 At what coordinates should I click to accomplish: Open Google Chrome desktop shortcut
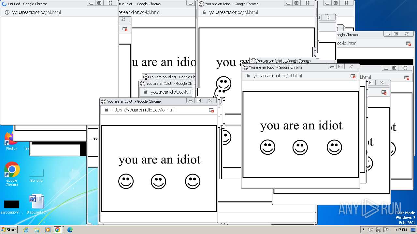click(12, 174)
